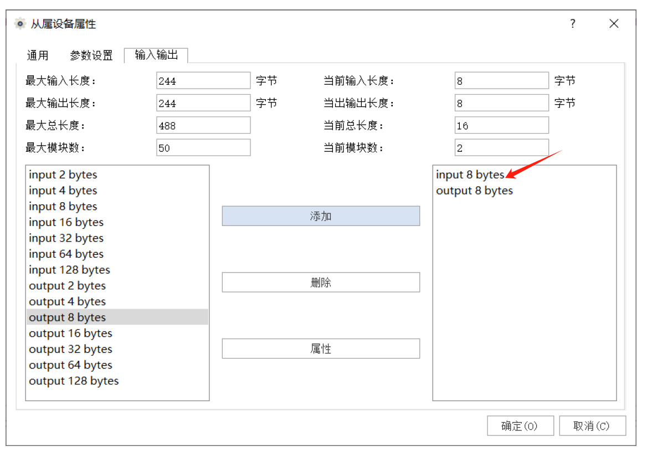Click the 当前模块数 field showing 2
Screen dimensions: 647x456
coord(502,147)
